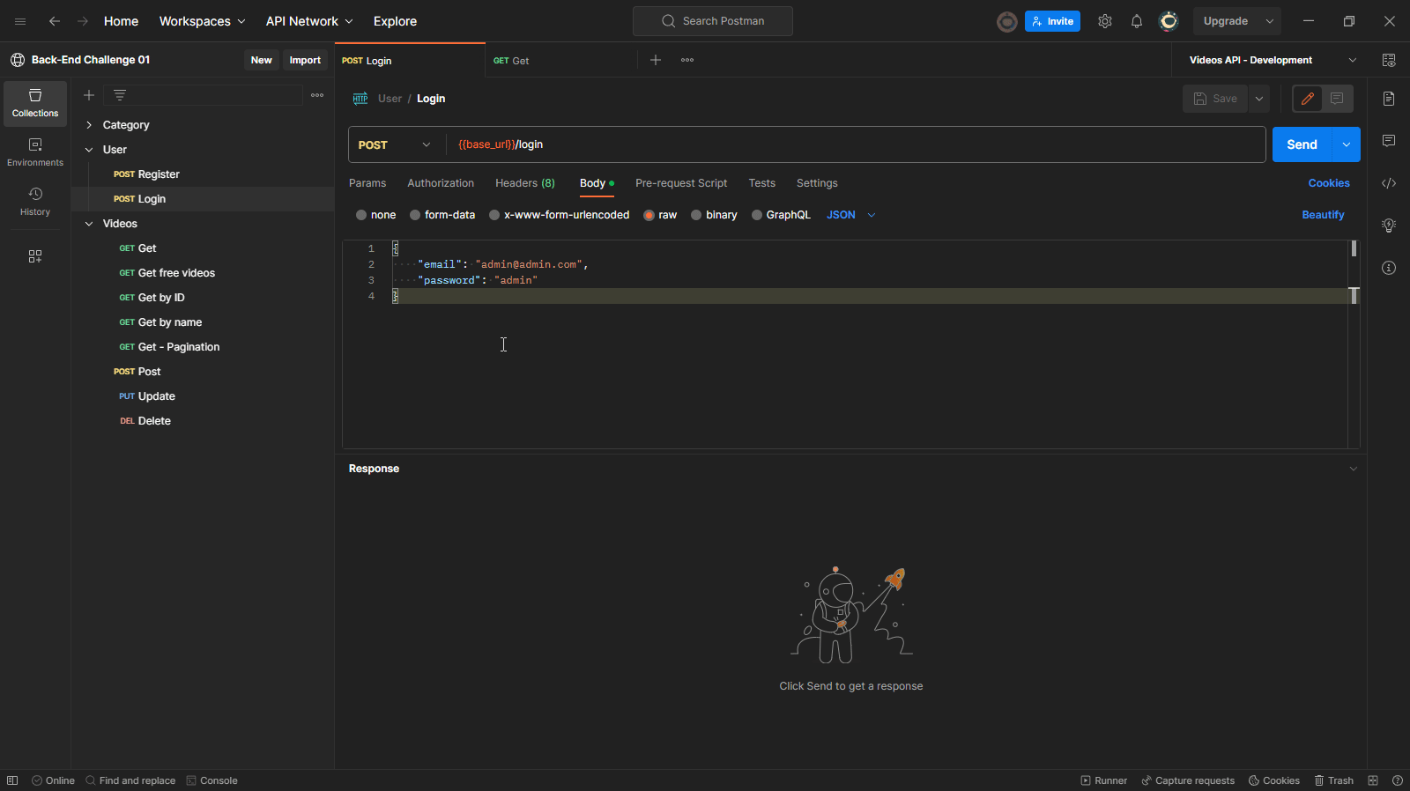Viewport: 1410px width, 791px height.
Task: Open the tab options ellipsis menu
Action: [687, 60]
